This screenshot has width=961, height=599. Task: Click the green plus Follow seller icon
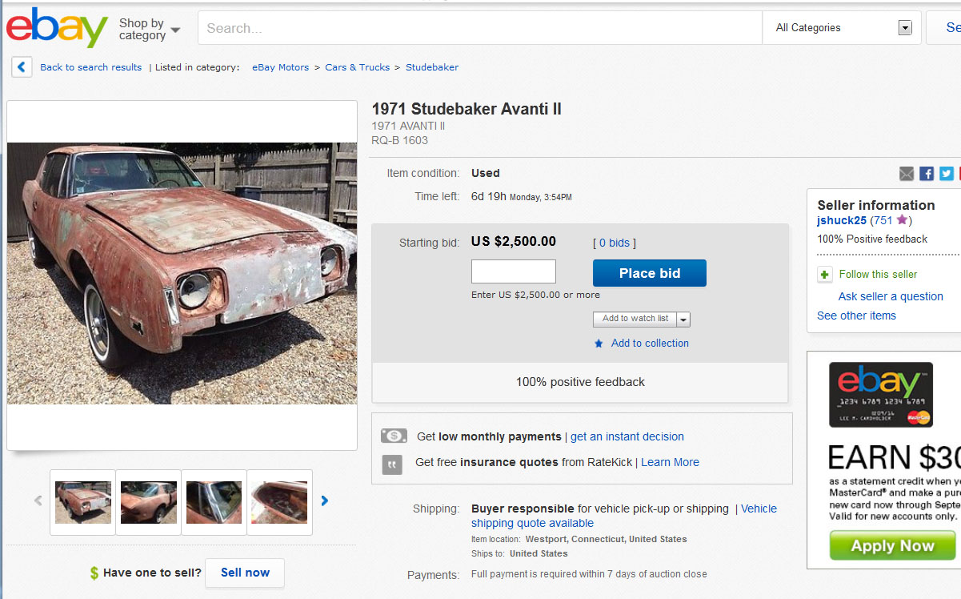point(825,275)
